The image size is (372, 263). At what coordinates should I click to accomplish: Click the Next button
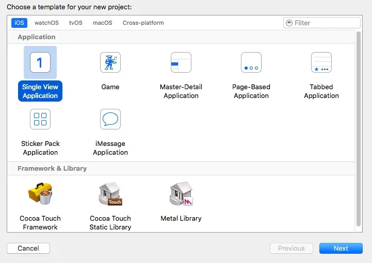(341, 248)
